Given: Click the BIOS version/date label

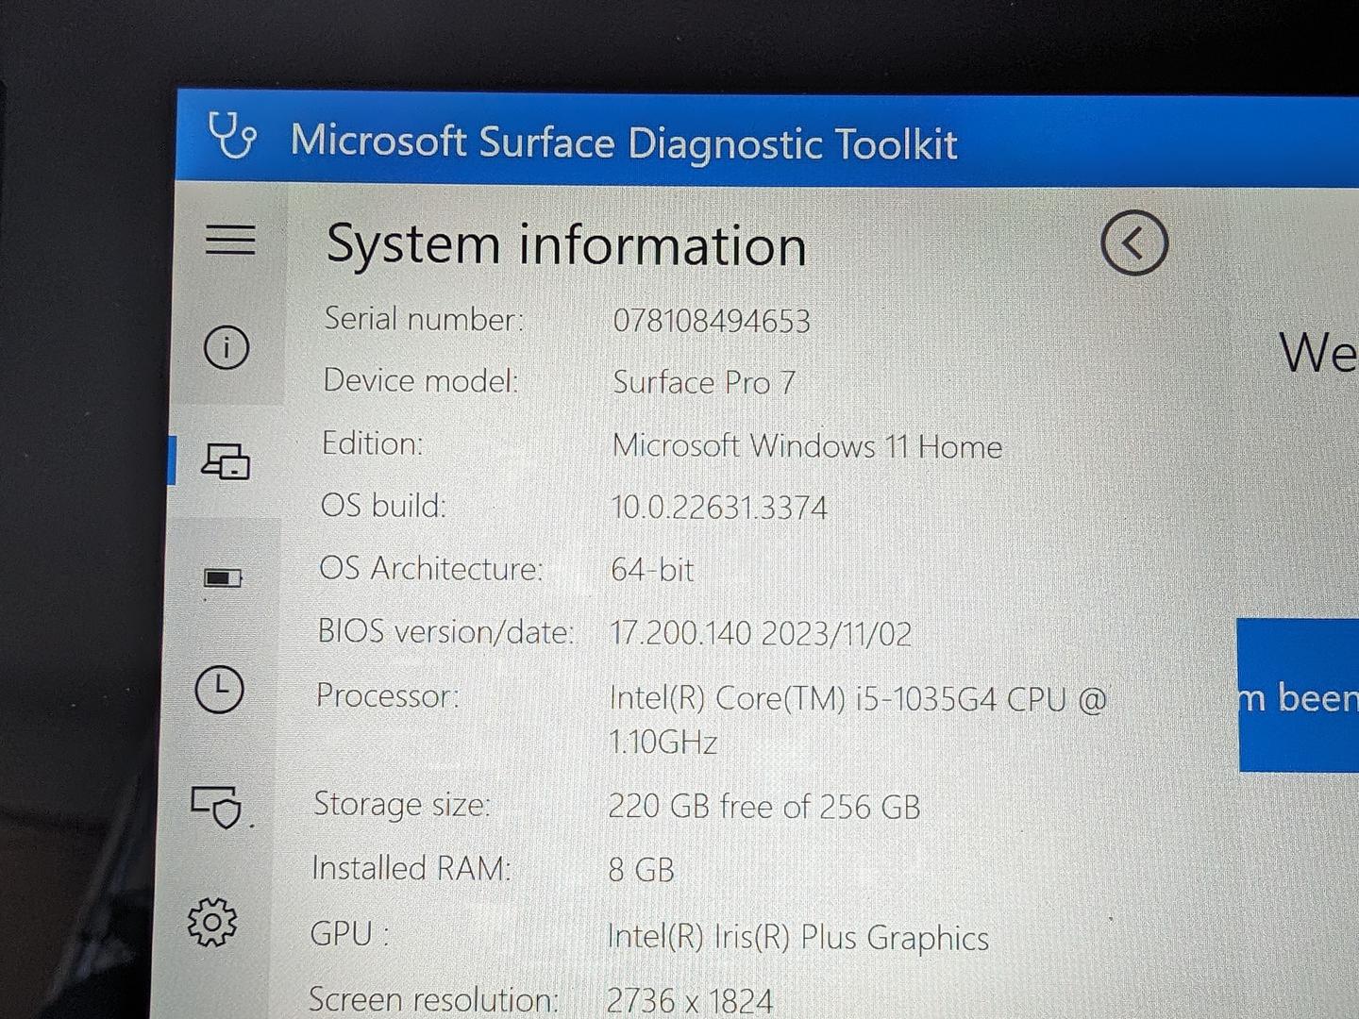Looking at the screenshot, I should point(445,631).
